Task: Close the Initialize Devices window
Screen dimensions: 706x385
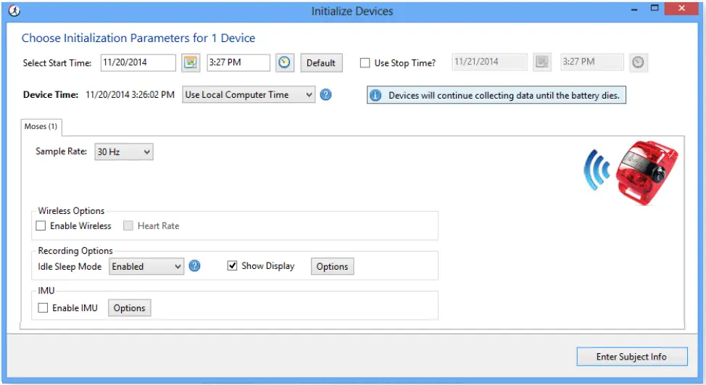Action: pyautogui.click(x=681, y=9)
